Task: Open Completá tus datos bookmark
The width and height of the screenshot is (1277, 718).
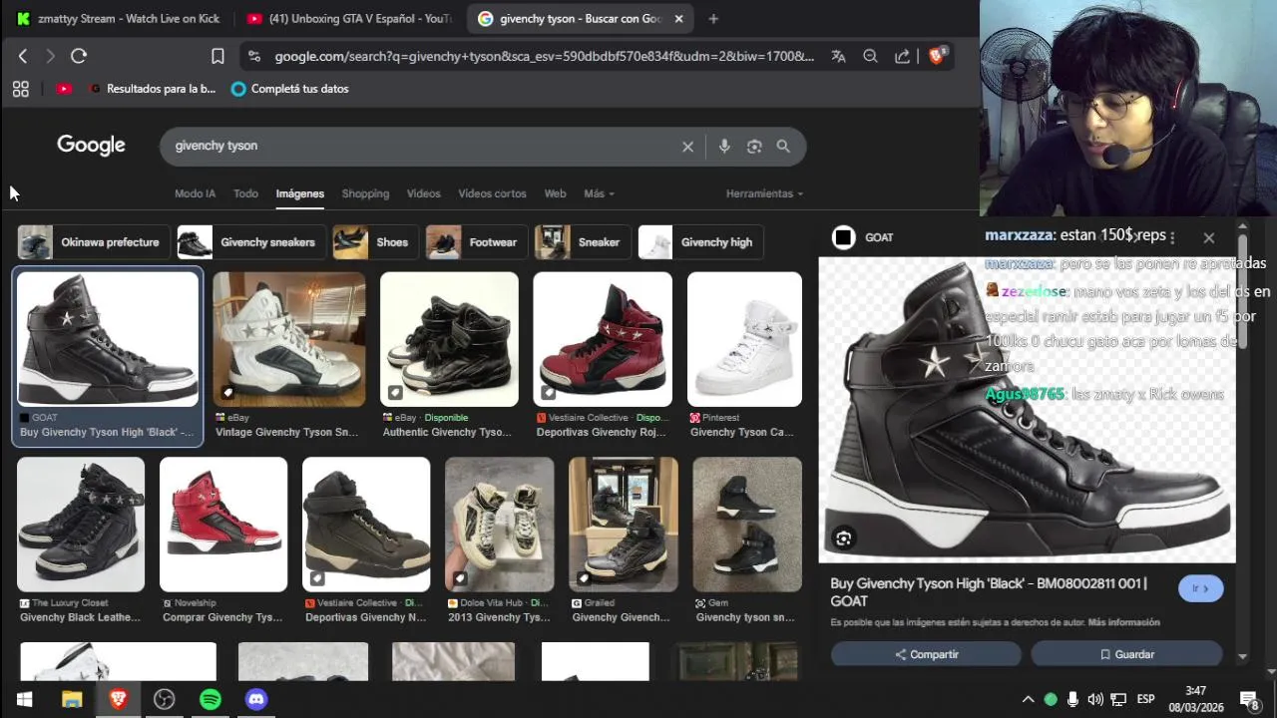Action: coord(290,89)
